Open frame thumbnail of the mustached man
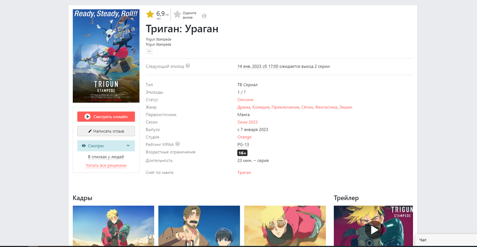This screenshot has width=477, height=247. [x=199, y=226]
